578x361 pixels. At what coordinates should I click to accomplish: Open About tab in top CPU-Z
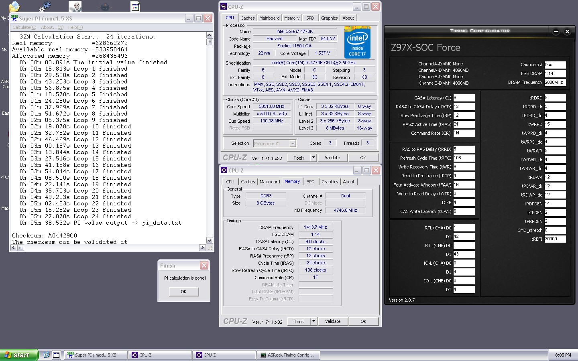pos(348,18)
